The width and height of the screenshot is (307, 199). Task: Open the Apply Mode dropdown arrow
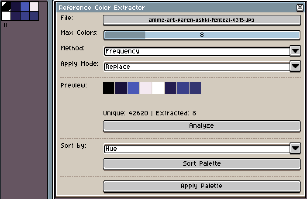point(295,66)
